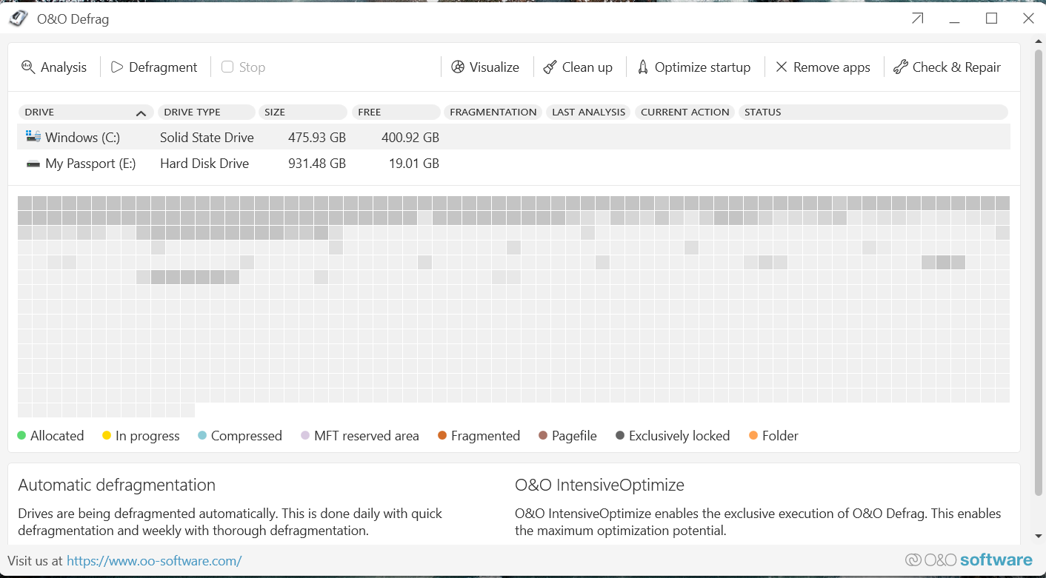The width and height of the screenshot is (1046, 578).
Task: Select the My Passport (E:) drive row
Action: point(89,164)
